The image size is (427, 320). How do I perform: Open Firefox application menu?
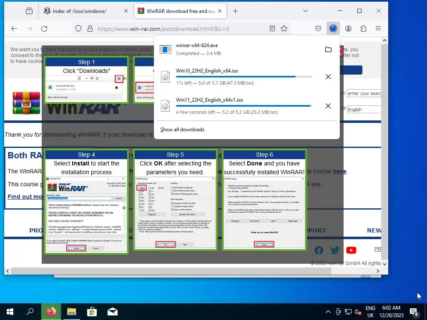(378, 28)
